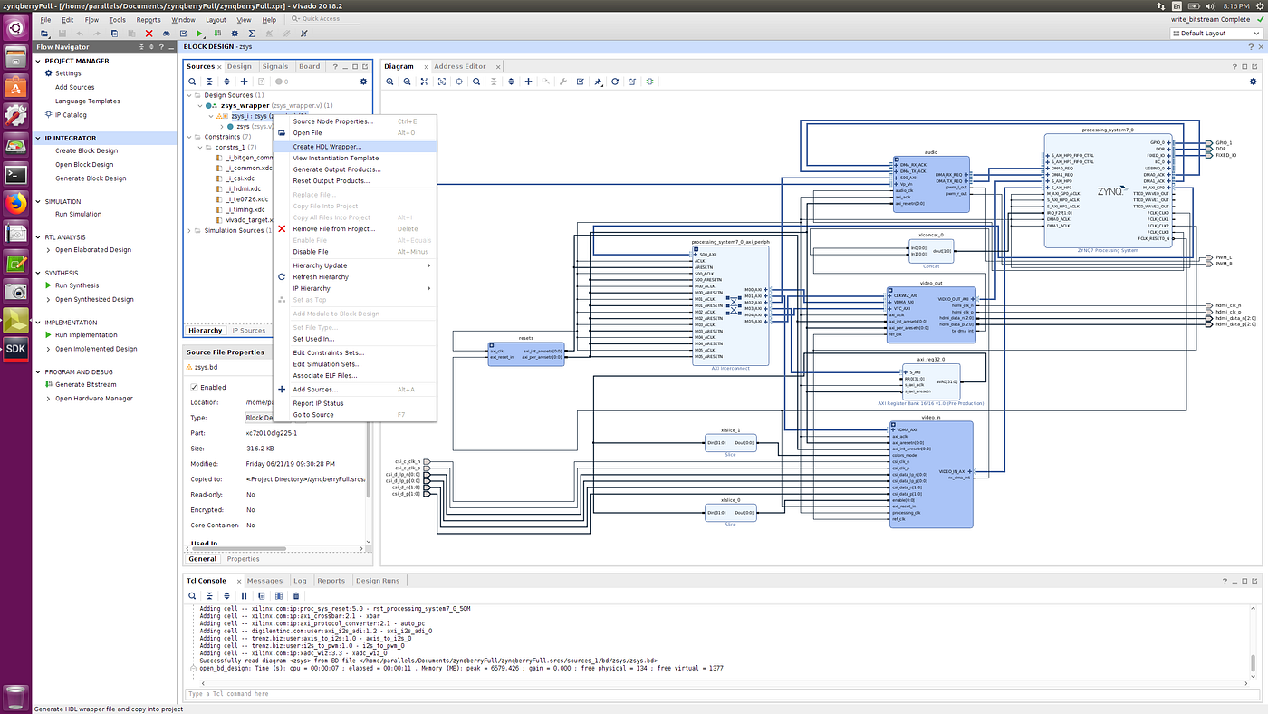The height and width of the screenshot is (714, 1268).
Task: Expand Simulation Sources tree node
Action: [189, 230]
